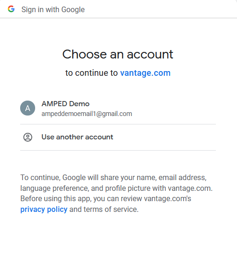Click 'Before using this app' sentence
Viewport: 237px width, 254px height.
56,199
